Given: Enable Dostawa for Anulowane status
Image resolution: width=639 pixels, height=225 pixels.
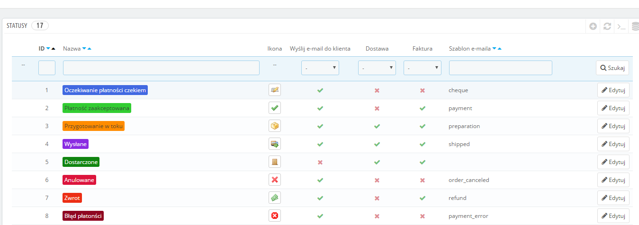Looking at the screenshot, I should [x=377, y=180].
